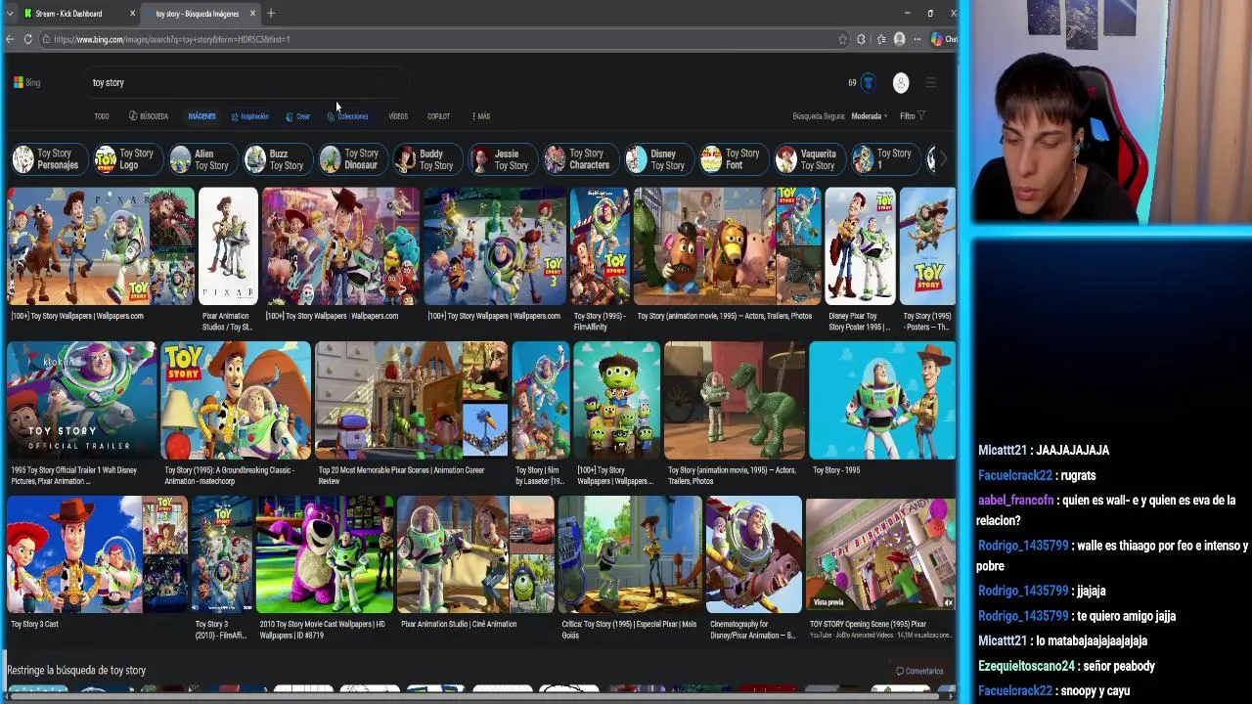Select Toy Story Font suggestion chip
This screenshot has width=1252, height=704.
pos(732,159)
